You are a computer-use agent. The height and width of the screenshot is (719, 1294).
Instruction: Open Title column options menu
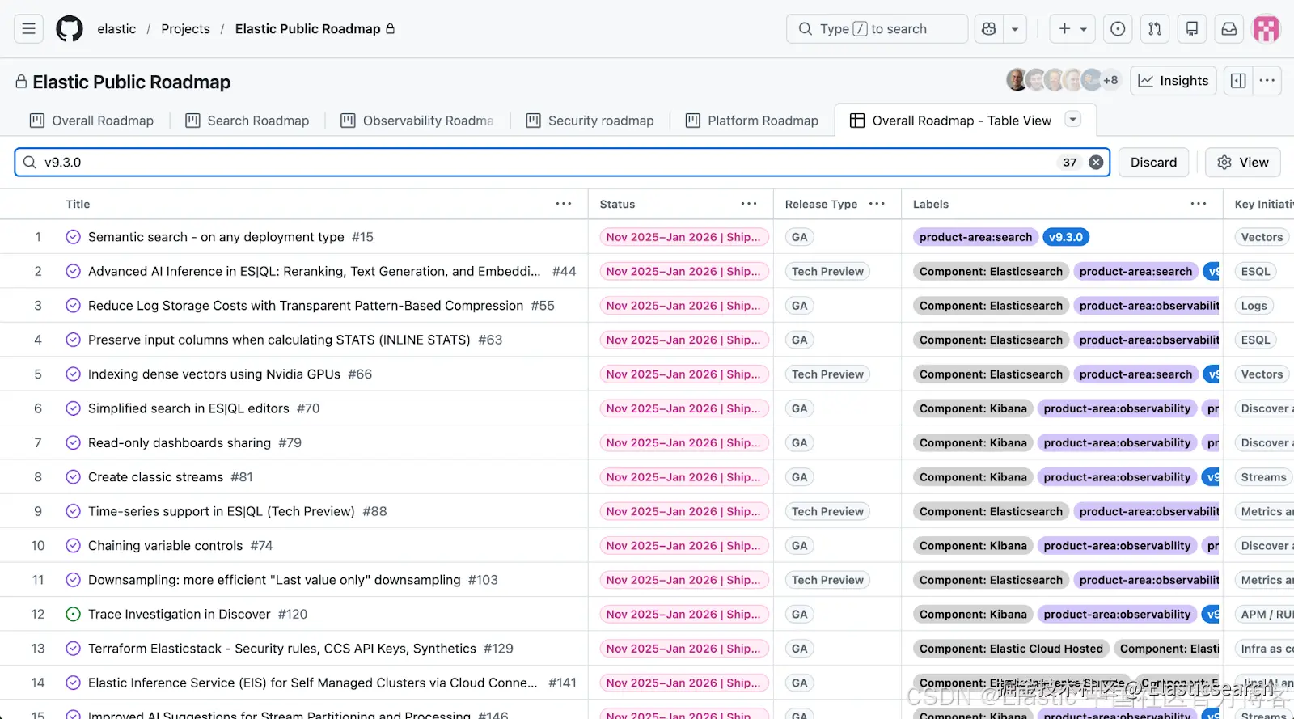pyautogui.click(x=564, y=204)
